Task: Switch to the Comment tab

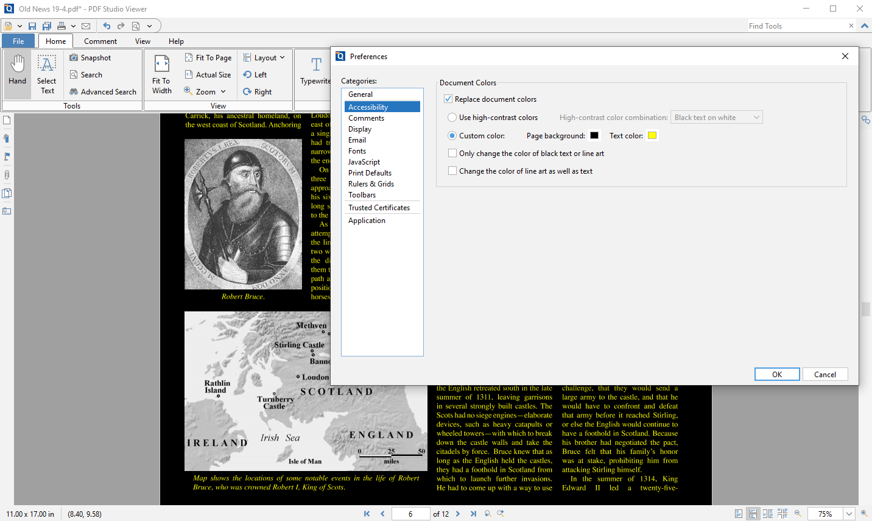Action: pyautogui.click(x=100, y=41)
